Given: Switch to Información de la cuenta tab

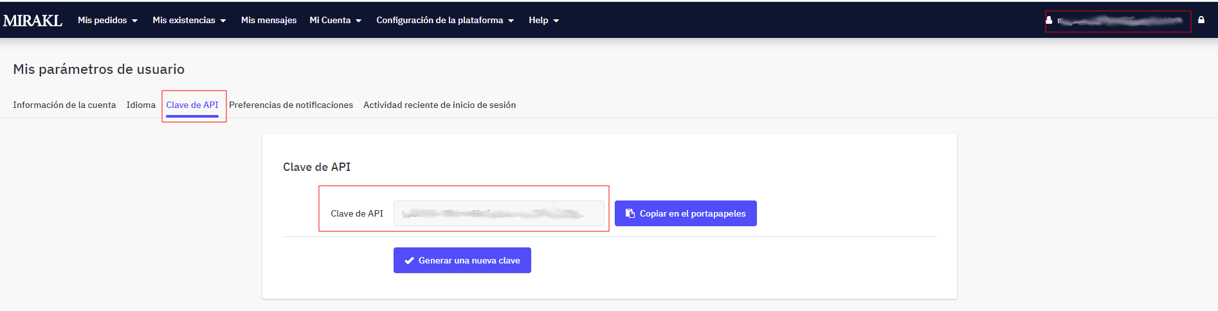Looking at the screenshot, I should [x=64, y=105].
